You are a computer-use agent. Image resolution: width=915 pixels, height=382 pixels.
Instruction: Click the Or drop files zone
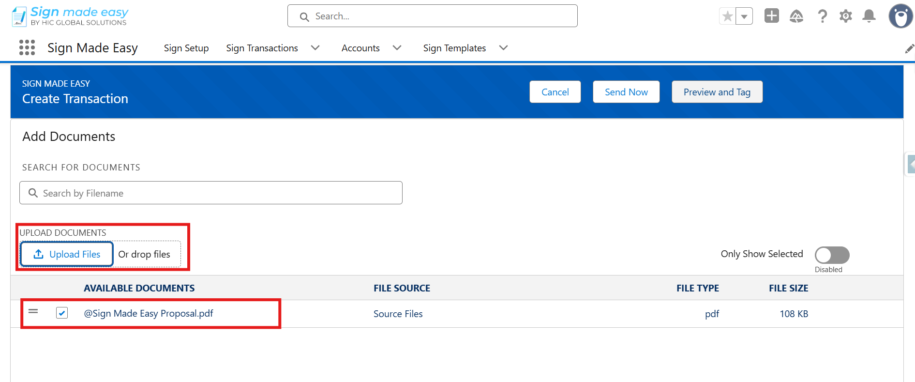tap(144, 254)
